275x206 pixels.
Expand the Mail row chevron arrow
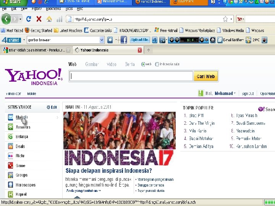click(x=57, y=117)
